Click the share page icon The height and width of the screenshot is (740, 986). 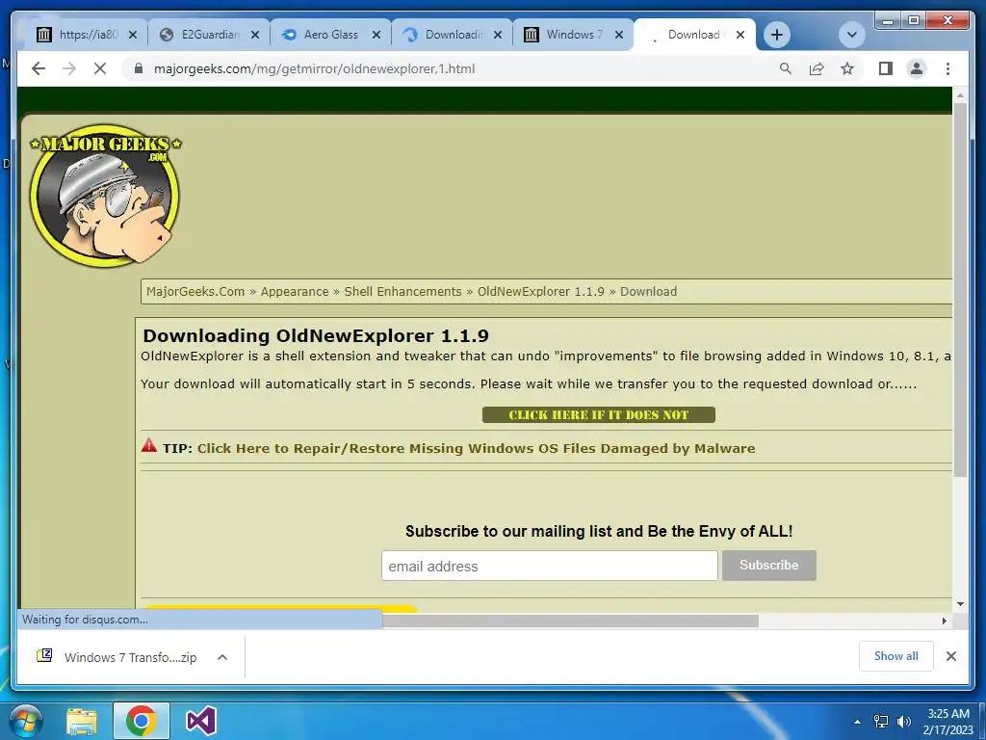click(817, 68)
